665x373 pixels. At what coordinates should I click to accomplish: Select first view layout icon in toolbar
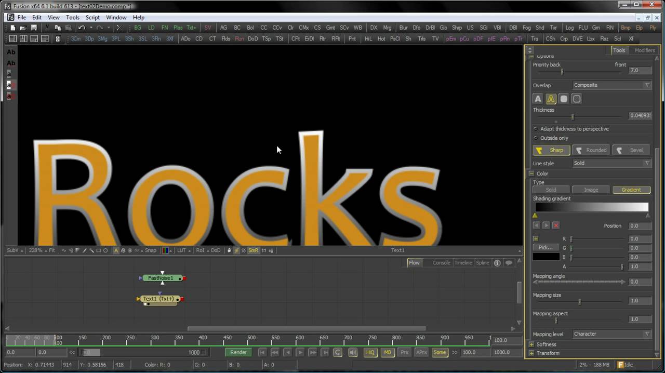pos(12,39)
